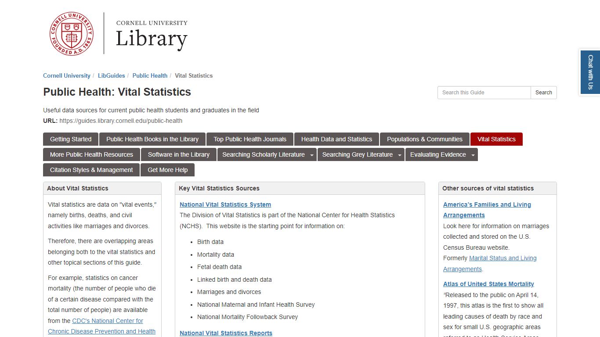Open More Public Health Resources tab
This screenshot has height=337, width=600.
(x=91, y=154)
